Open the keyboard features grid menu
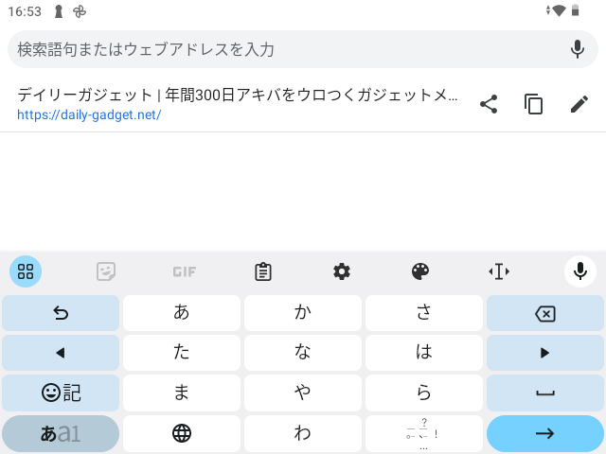The height and width of the screenshot is (454, 606). [26, 271]
